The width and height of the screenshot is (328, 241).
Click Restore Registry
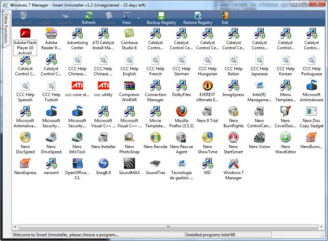point(197,18)
